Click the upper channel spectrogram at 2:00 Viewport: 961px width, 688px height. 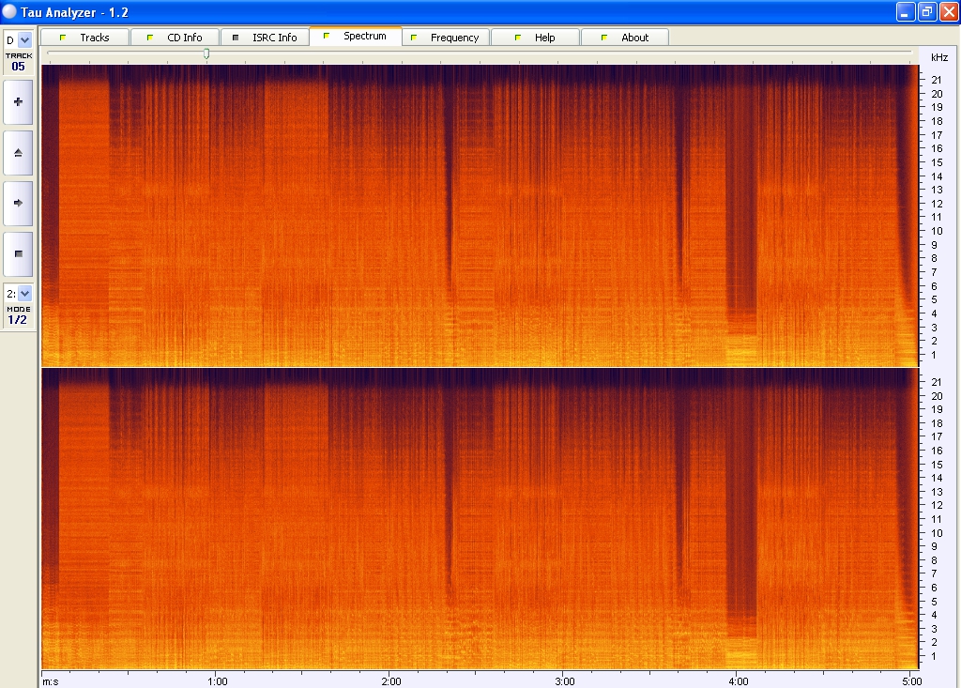tap(391, 216)
